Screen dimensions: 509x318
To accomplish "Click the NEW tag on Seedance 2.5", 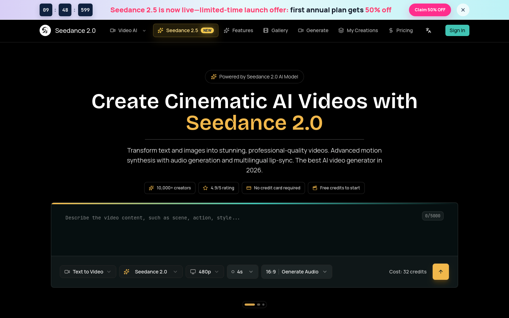I will tap(207, 30).
